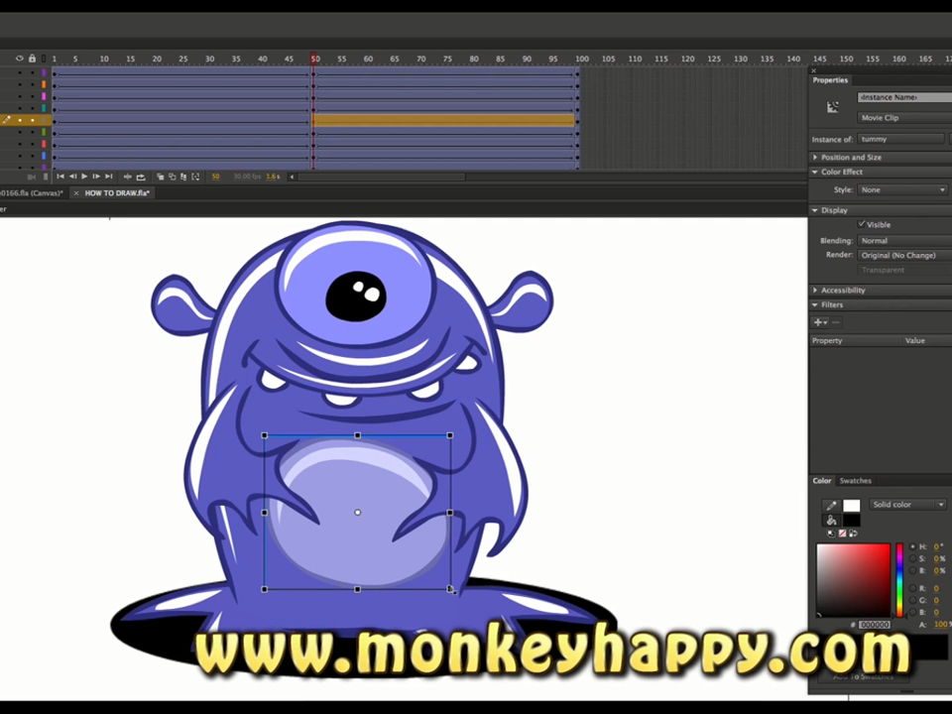This screenshot has width=952, height=714.
Task: Switch to HOW TO DRAW.fla tab
Action: 117,193
